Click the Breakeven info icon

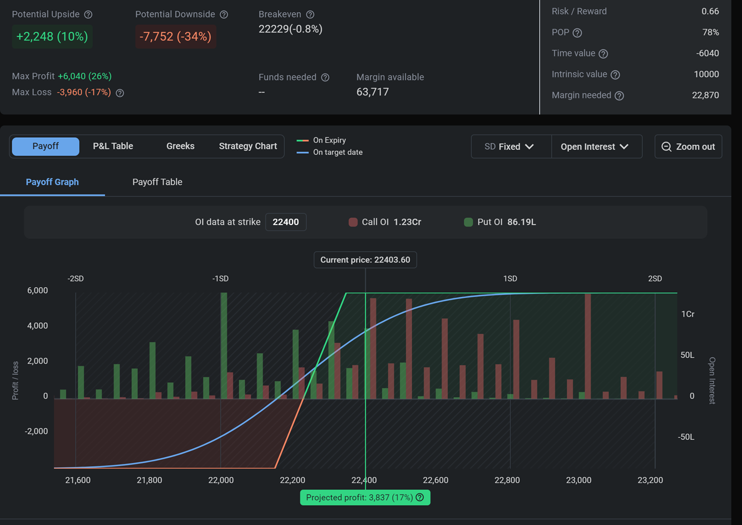[x=310, y=14]
